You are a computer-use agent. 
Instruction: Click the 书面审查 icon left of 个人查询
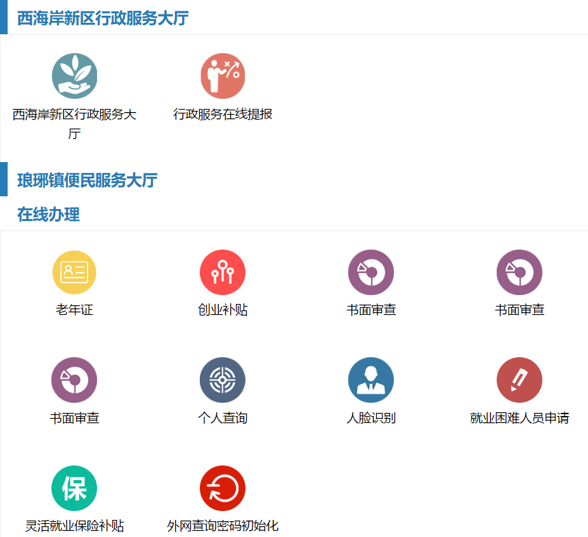point(74,380)
